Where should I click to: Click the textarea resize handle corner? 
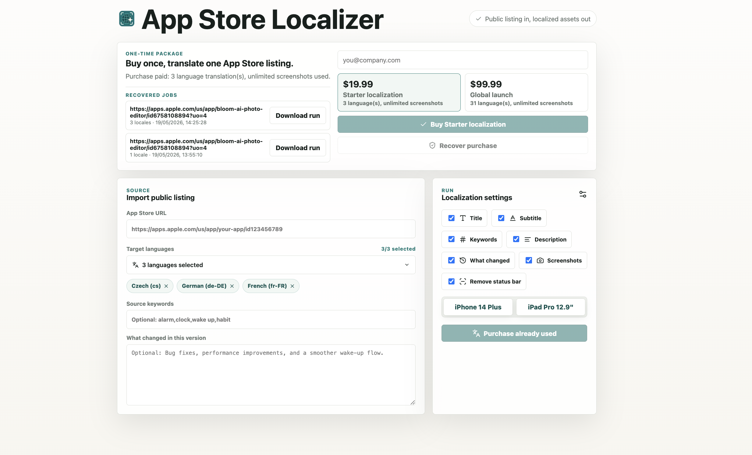tap(413, 403)
